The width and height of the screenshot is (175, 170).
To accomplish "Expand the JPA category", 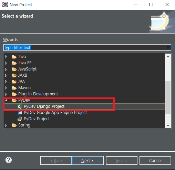I will click(x=6, y=82).
